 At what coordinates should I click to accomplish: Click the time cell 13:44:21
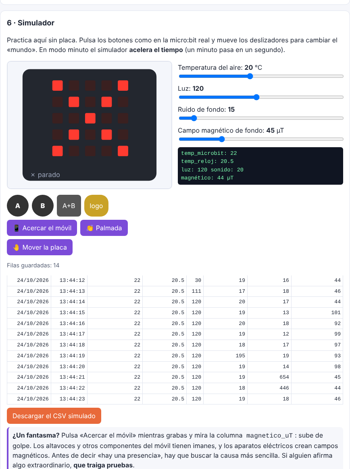pyautogui.click(x=72, y=377)
